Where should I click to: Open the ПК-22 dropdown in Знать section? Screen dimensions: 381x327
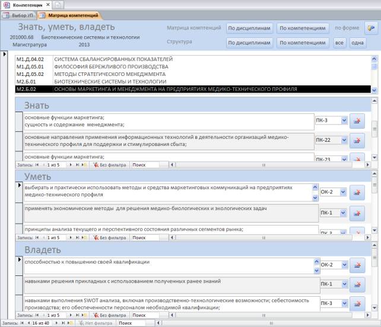point(344,140)
